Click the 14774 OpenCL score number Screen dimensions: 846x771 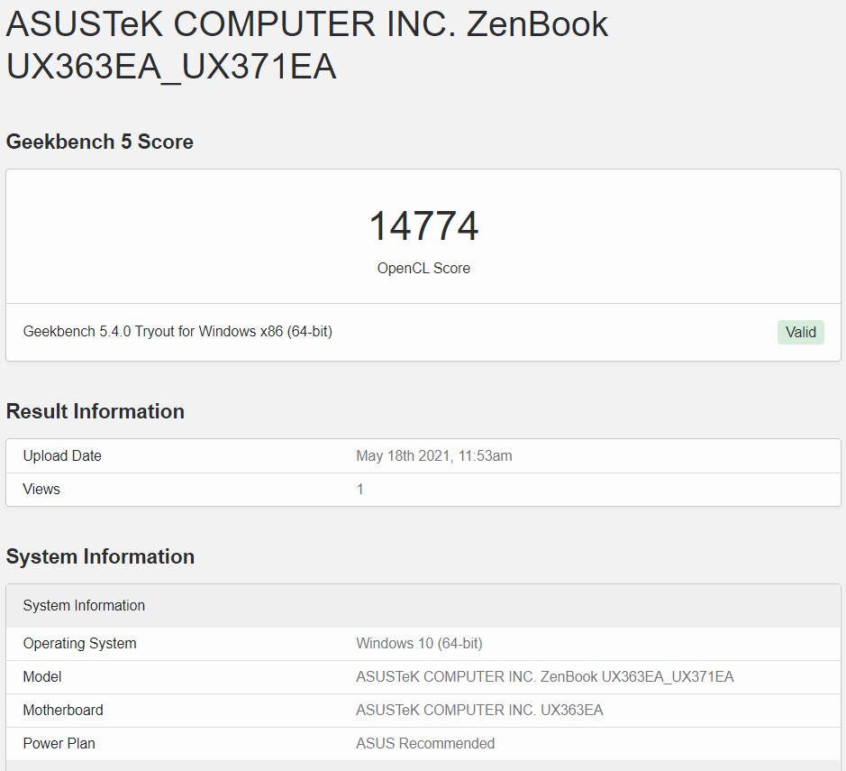tap(423, 225)
